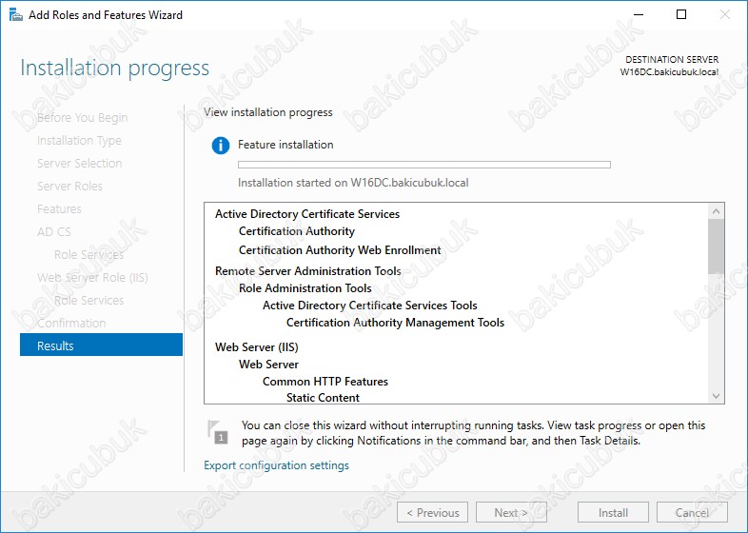Click the Previous button
Viewport: 748px width, 533px height.
432,512
